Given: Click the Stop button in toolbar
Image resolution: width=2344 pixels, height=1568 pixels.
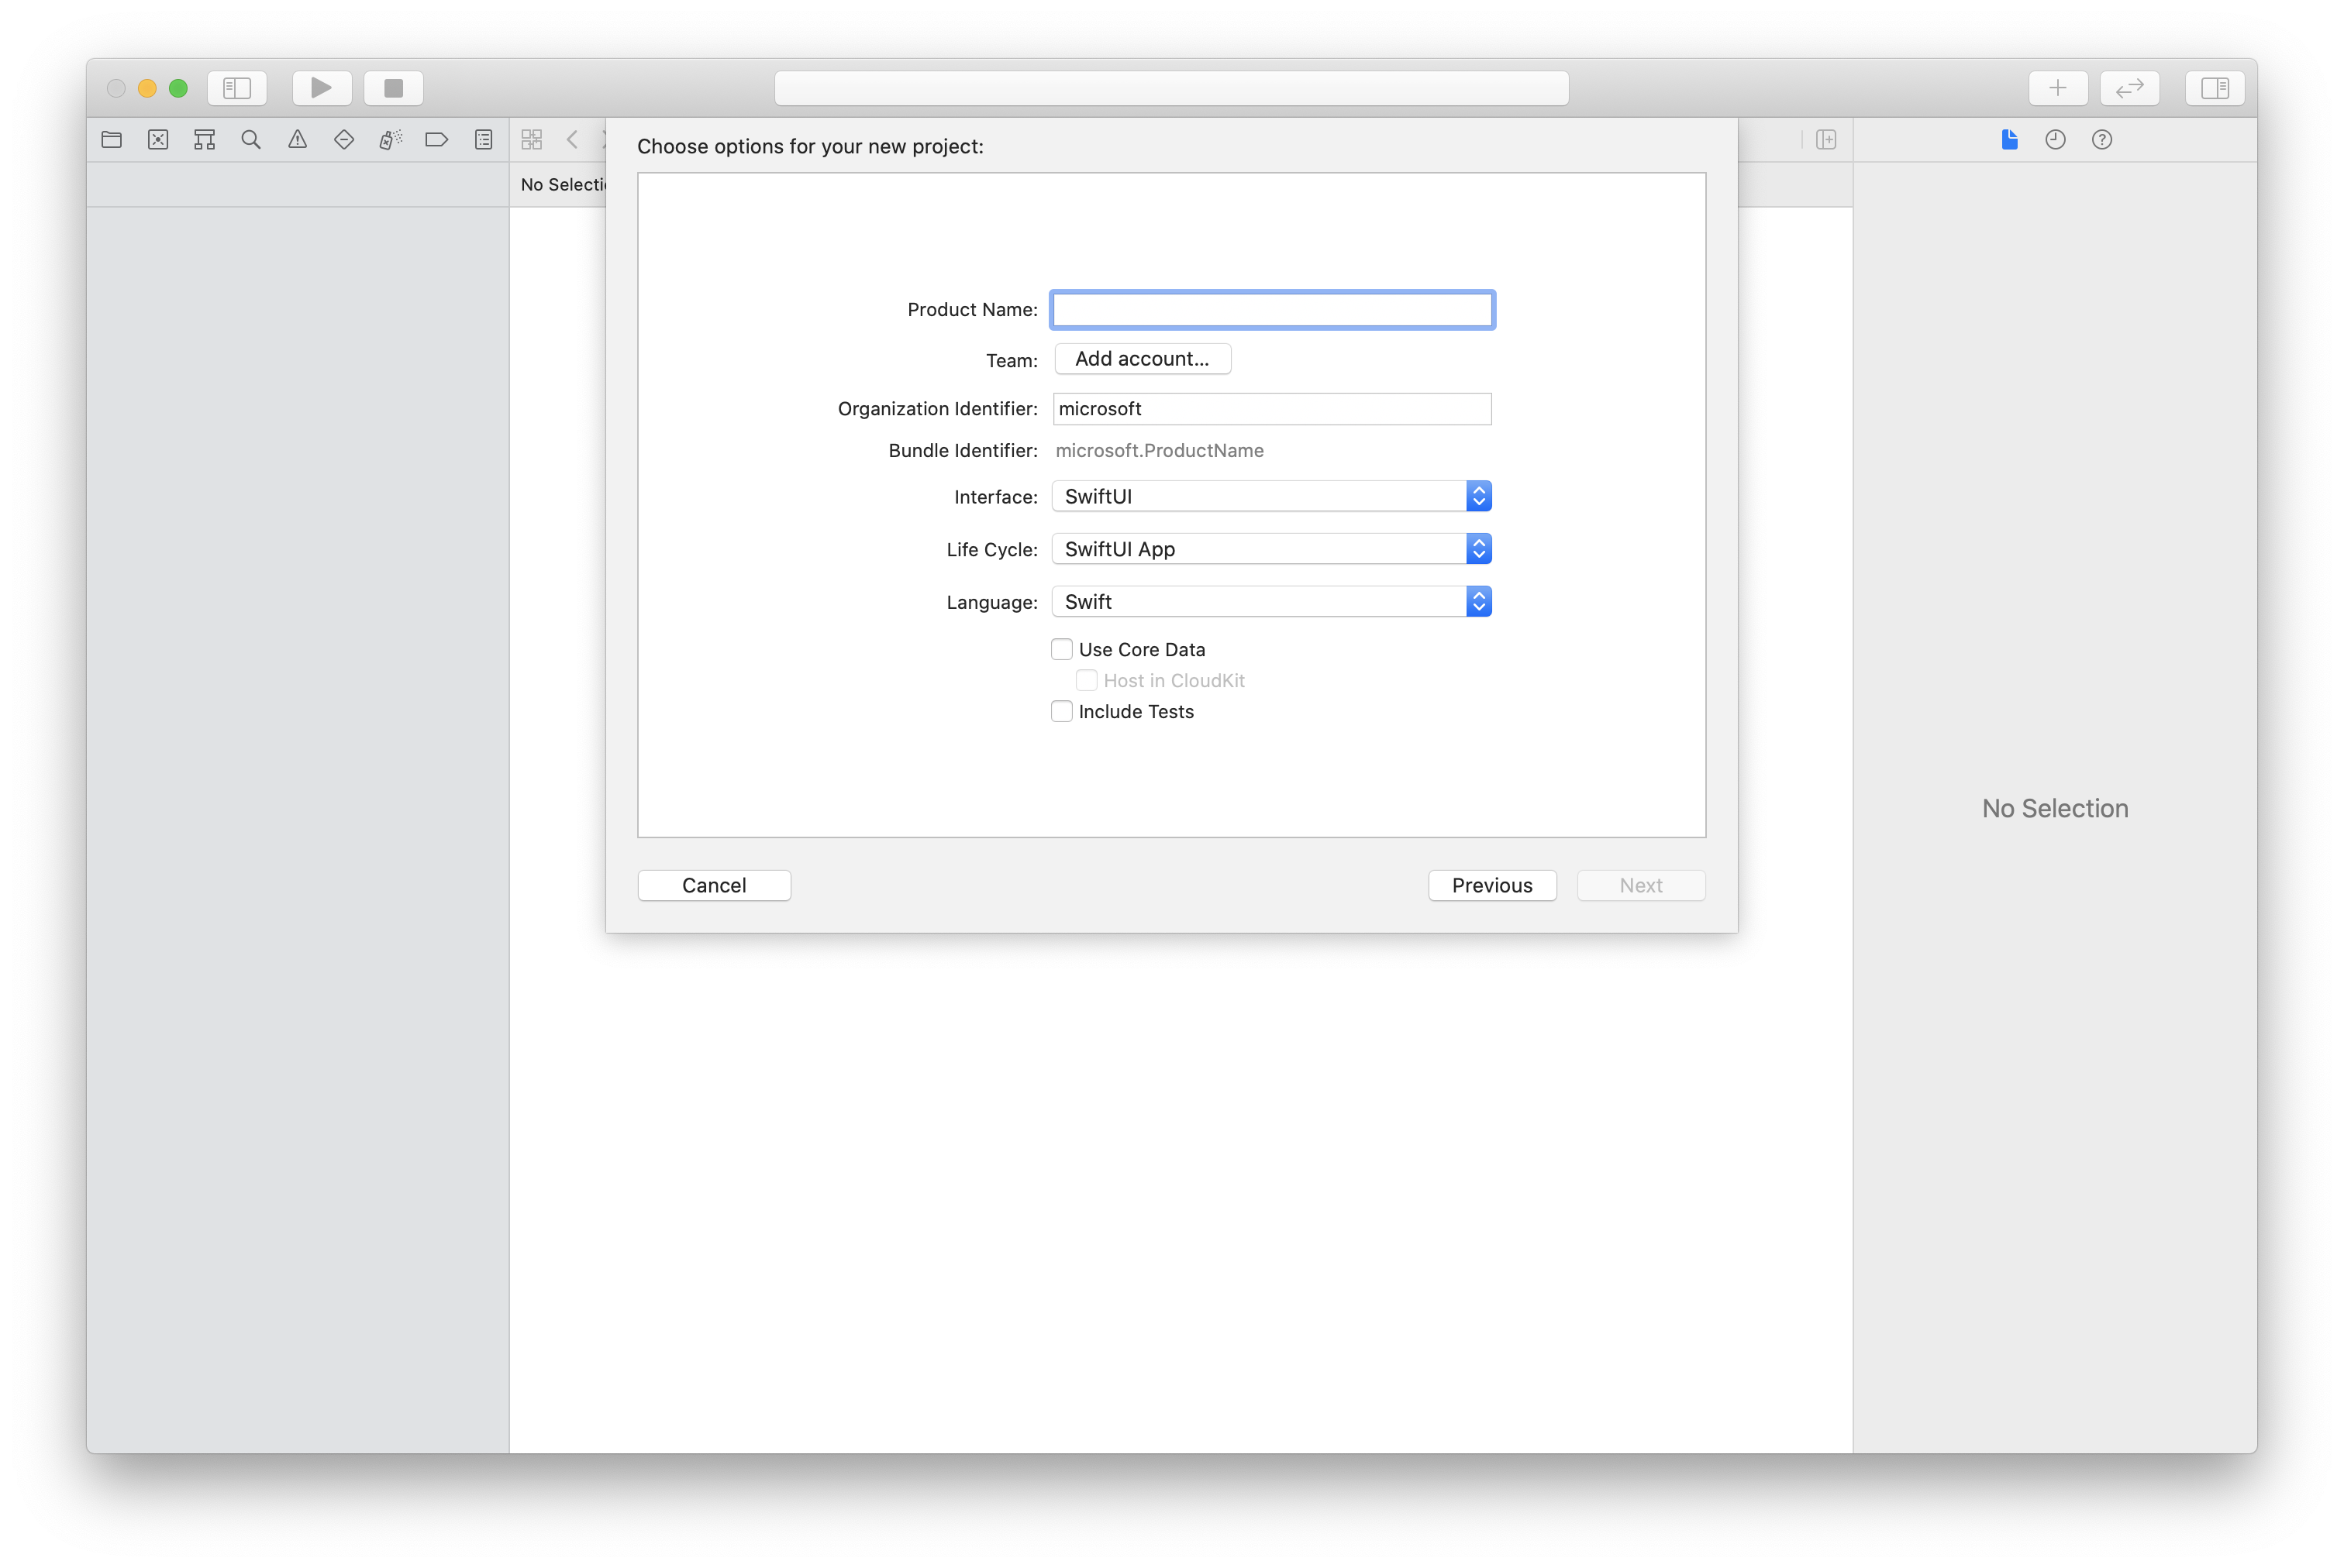Looking at the screenshot, I should [392, 88].
